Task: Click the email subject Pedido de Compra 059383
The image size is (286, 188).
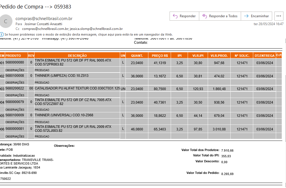Action: click(x=35, y=6)
